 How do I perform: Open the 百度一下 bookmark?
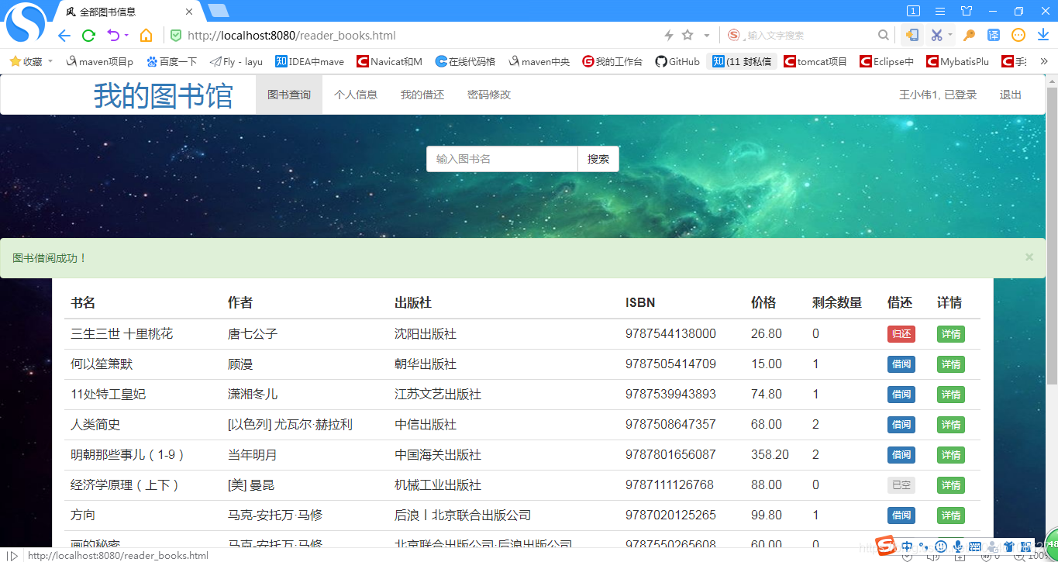[171, 61]
